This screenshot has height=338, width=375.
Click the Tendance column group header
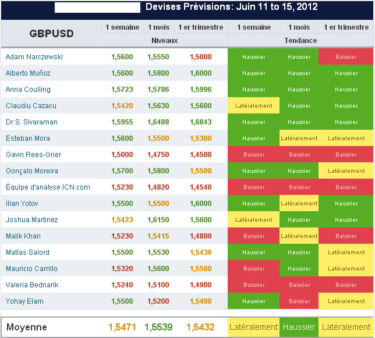coord(300,40)
